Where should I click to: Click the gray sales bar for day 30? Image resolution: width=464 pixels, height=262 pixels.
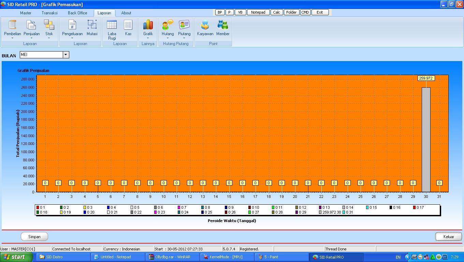coord(426,140)
